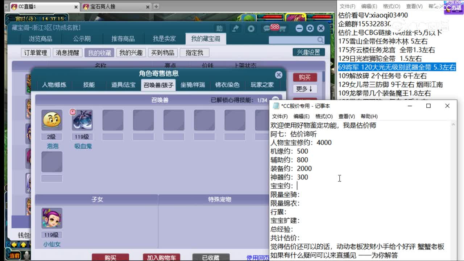Click the 已收藏 button
Viewport: 464px width, 261px height.
click(211, 257)
